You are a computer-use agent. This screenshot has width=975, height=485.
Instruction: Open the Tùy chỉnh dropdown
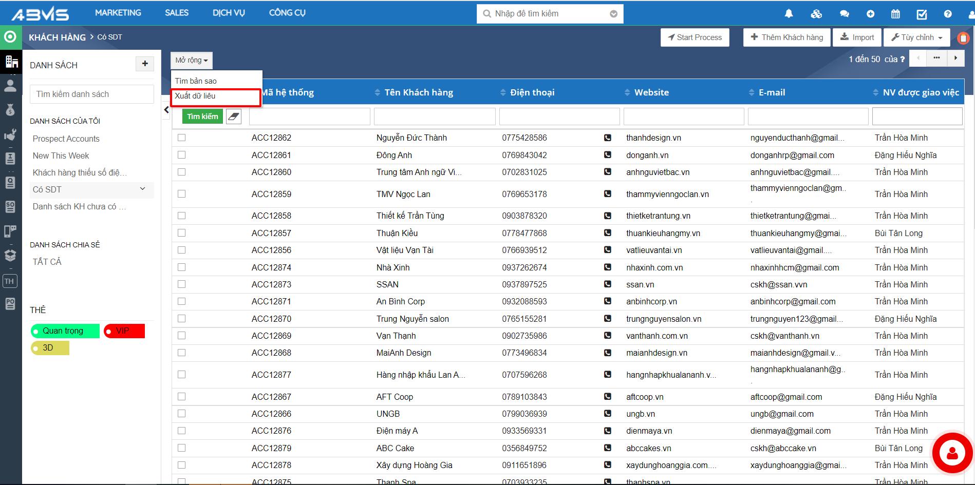pos(917,37)
